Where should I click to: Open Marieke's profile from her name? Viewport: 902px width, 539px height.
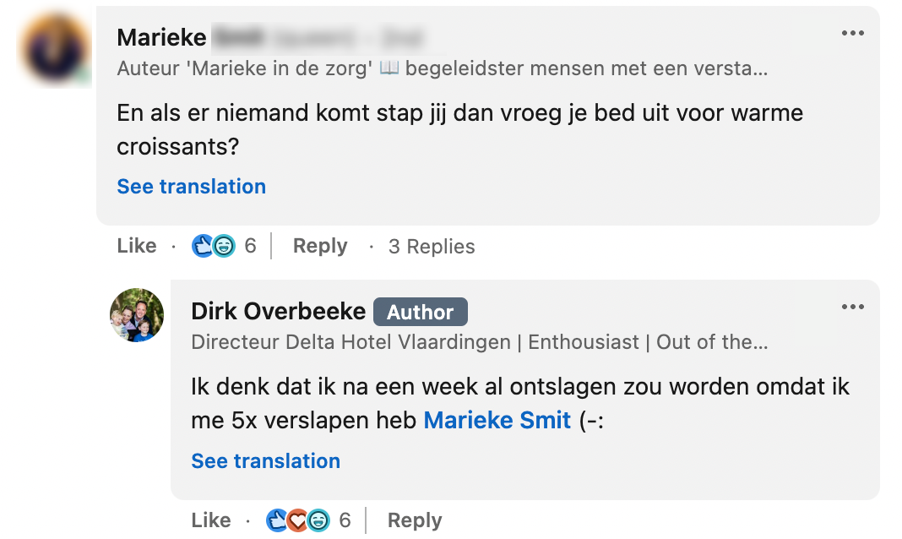tap(161, 37)
